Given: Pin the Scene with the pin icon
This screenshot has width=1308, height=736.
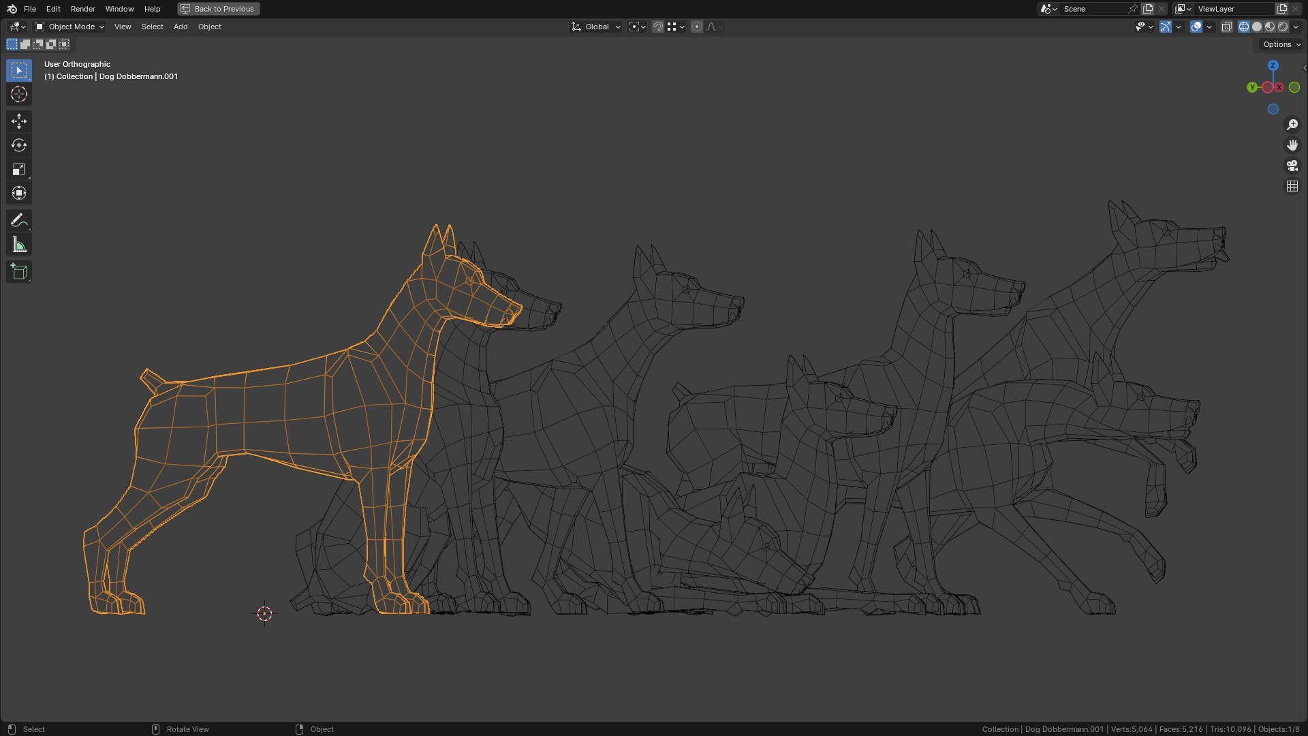Looking at the screenshot, I should (1132, 9).
